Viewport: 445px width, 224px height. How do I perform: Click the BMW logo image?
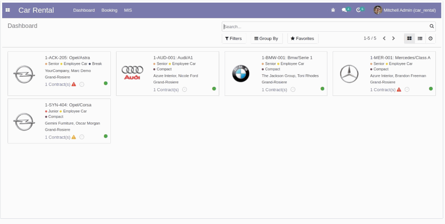tap(241, 73)
